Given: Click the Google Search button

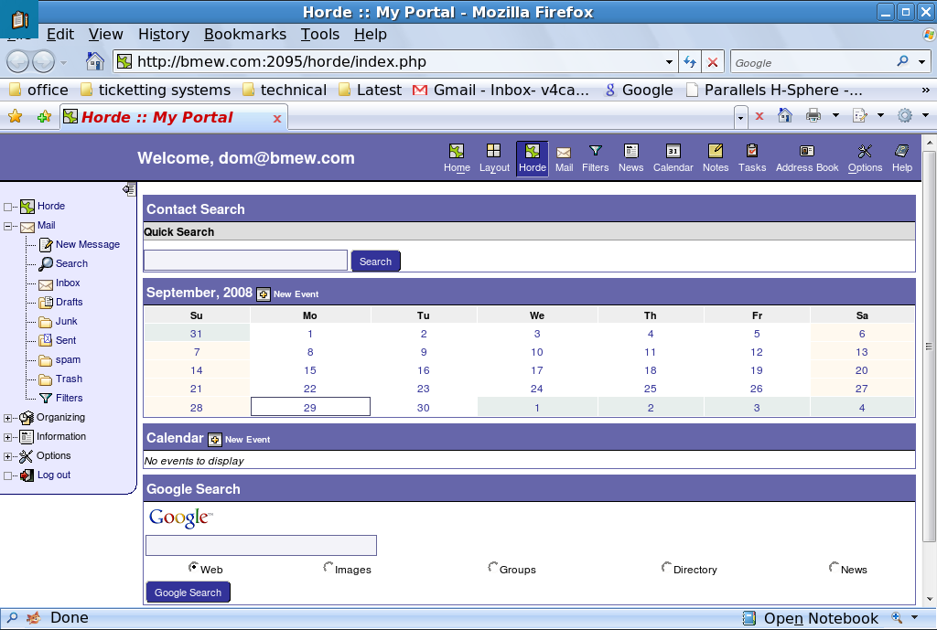Looking at the screenshot, I should coord(188,593).
